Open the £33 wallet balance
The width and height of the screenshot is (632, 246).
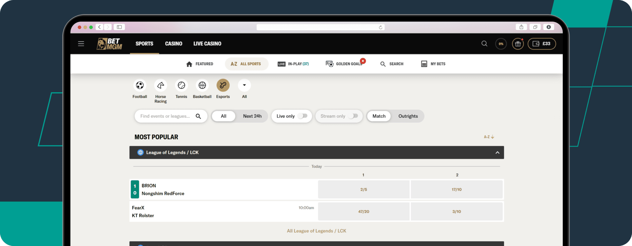tap(542, 44)
